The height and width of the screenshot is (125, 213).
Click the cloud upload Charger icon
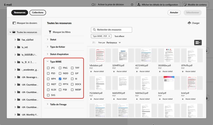[x=189, y=23]
